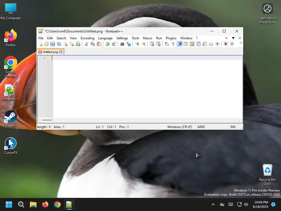The height and width of the screenshot is (211, 281).
Task: Close the current document via the toolbar Close icon
Action: (65, 44)
